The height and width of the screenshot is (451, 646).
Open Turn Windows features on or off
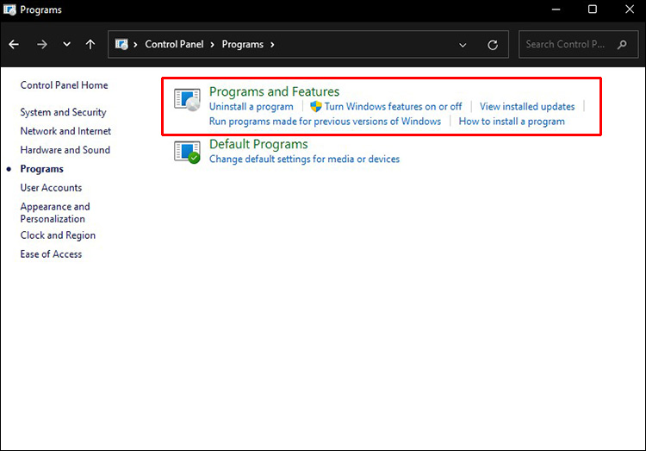(x=393, y=106)
